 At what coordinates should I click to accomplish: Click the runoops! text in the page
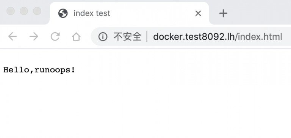pyautogui.click(x=55, y=70)
